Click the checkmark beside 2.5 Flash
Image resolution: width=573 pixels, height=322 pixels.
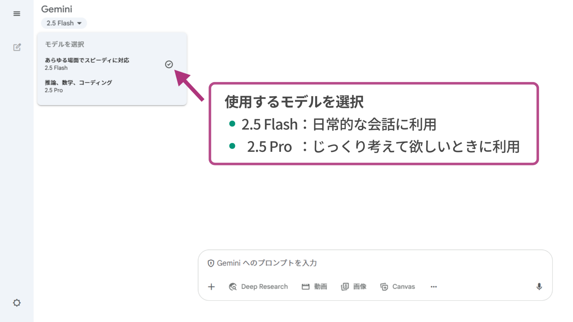coord(169,64)
